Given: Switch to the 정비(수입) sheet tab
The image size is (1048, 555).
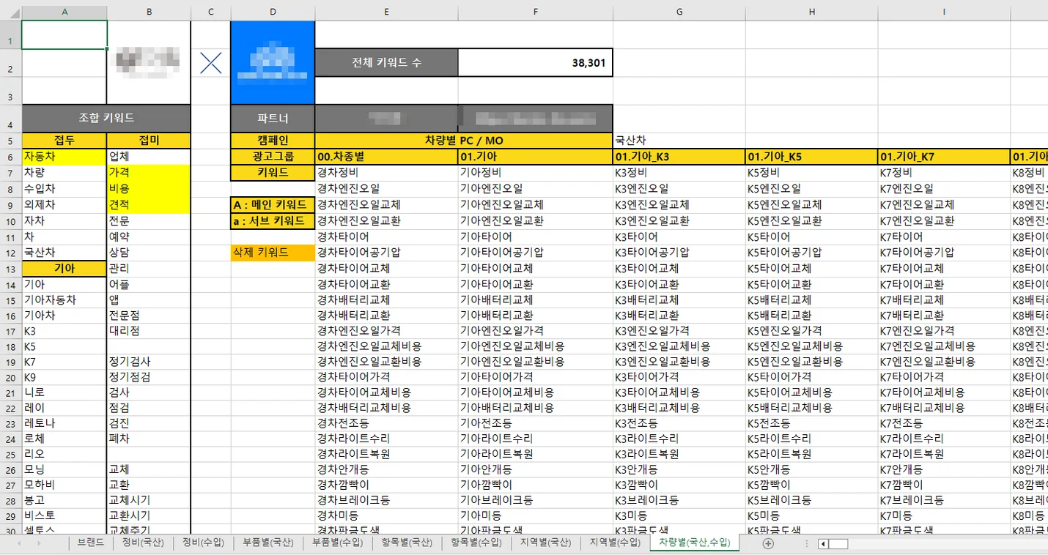Looking at the screenshot, I should click(203, 543).
